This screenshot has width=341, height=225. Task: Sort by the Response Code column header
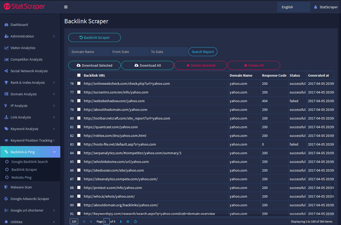point(274,75)
